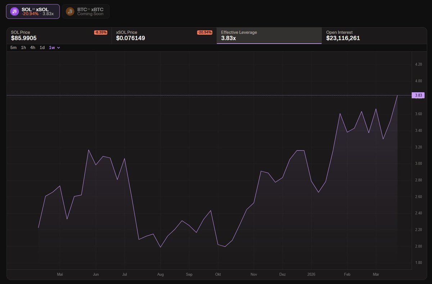Click the Jul label on the time axis
The height and width of the screenshot is (284, 432).
125,274
